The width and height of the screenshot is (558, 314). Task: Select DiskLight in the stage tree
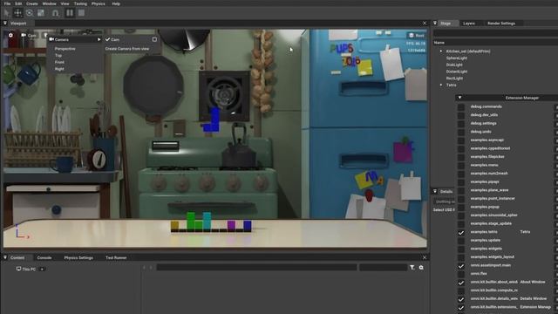point(454,65)
